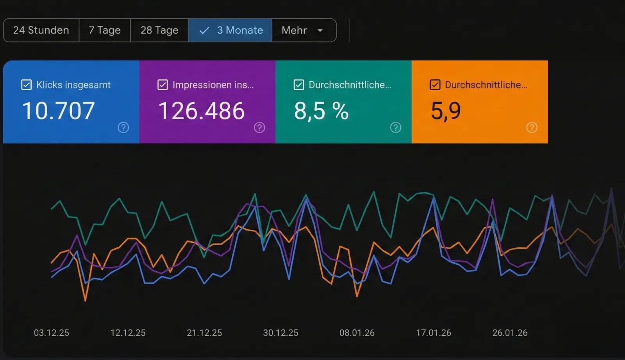Click the 126.486 impressions value

[x=201, y=111]
